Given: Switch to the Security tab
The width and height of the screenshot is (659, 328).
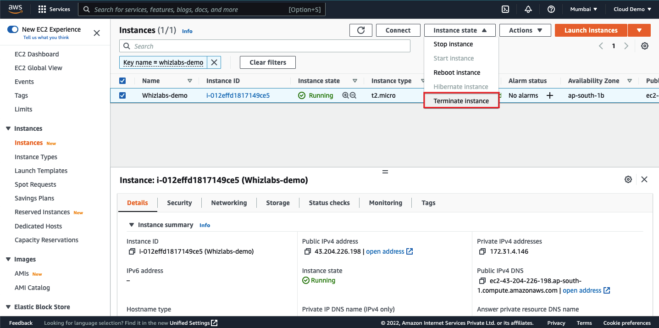Looking at the screenshot, I should click(x=179, y=203).
